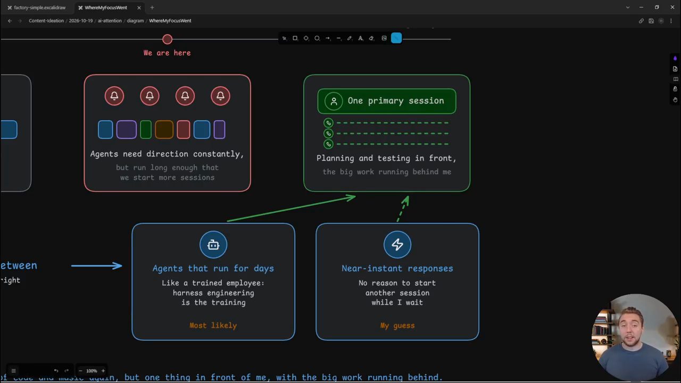Screen dimensions: 681x383
Task: Select the Eraser tool
Action: point(371,38)
